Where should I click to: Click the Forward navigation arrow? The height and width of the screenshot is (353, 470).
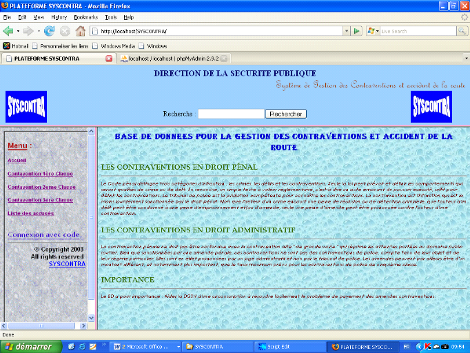[28, 31]
